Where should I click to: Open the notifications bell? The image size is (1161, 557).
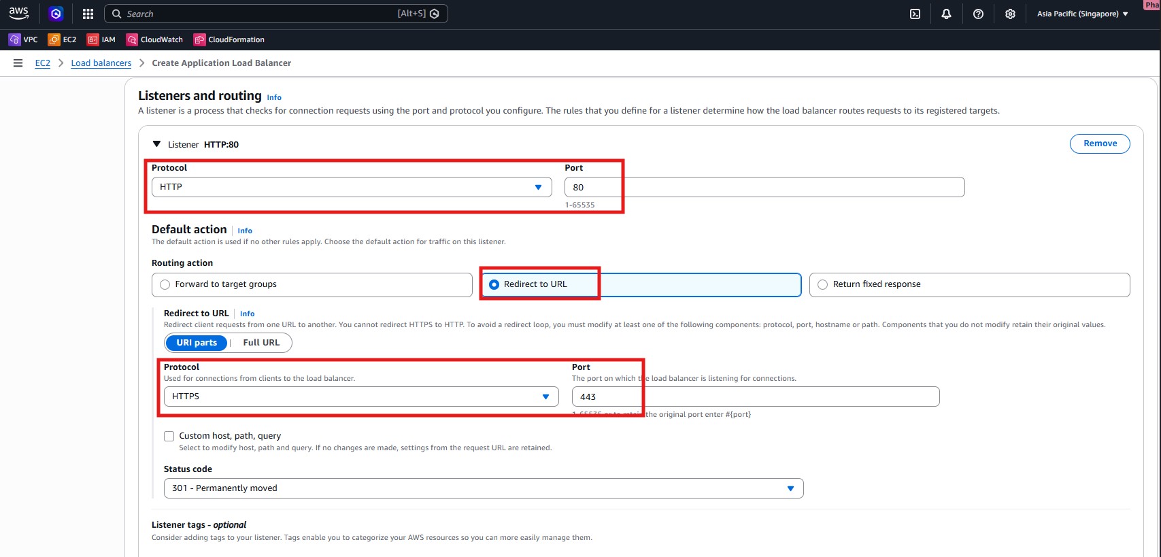coord(946,14)
